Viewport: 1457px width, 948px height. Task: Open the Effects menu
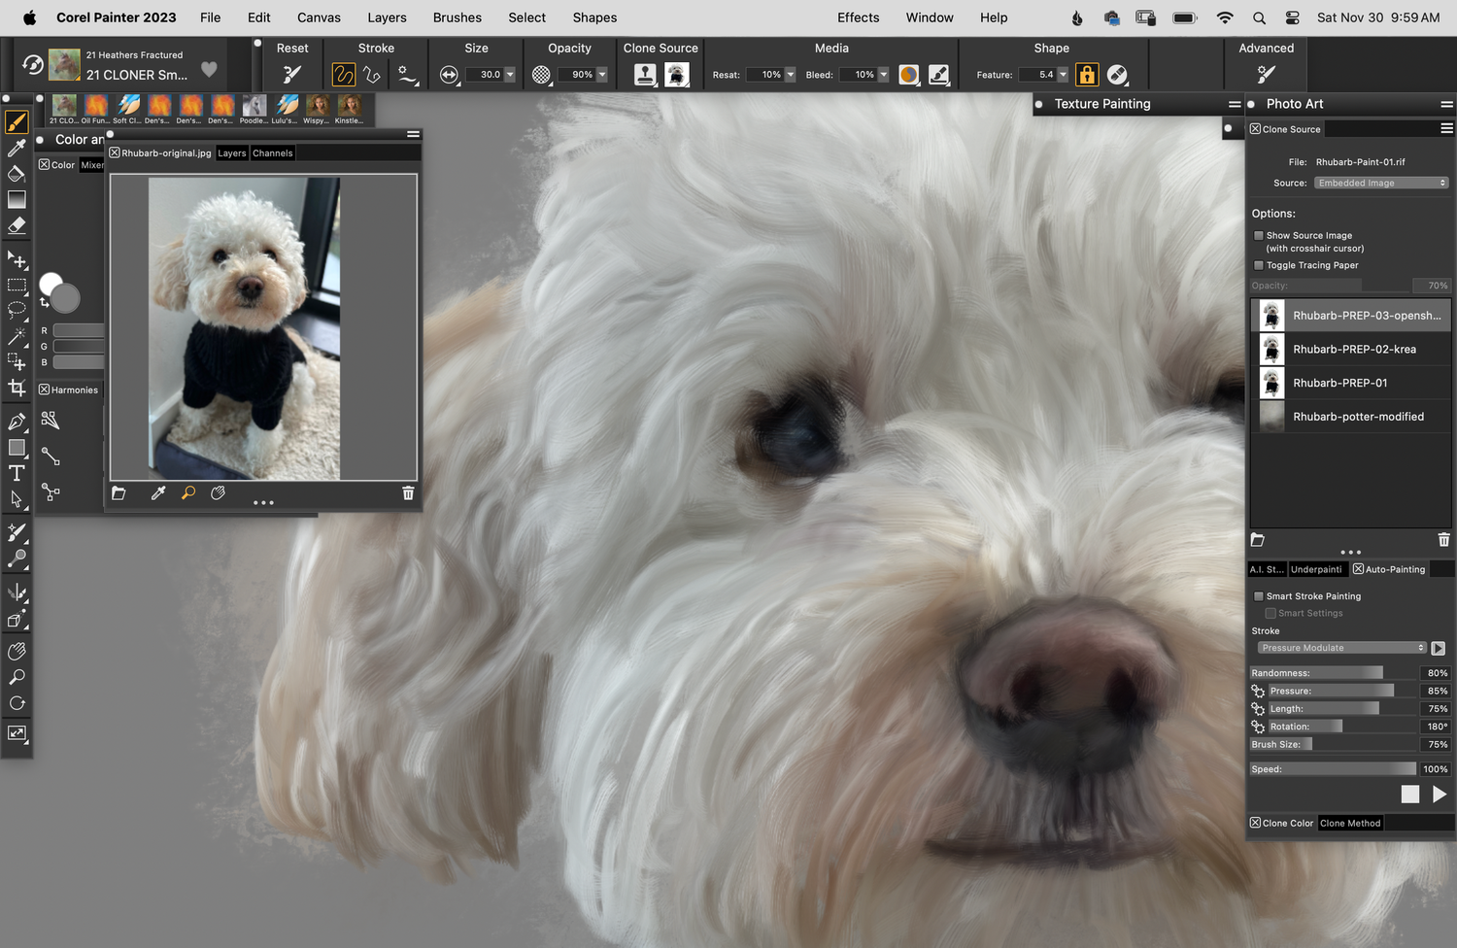tap(859, 17)
